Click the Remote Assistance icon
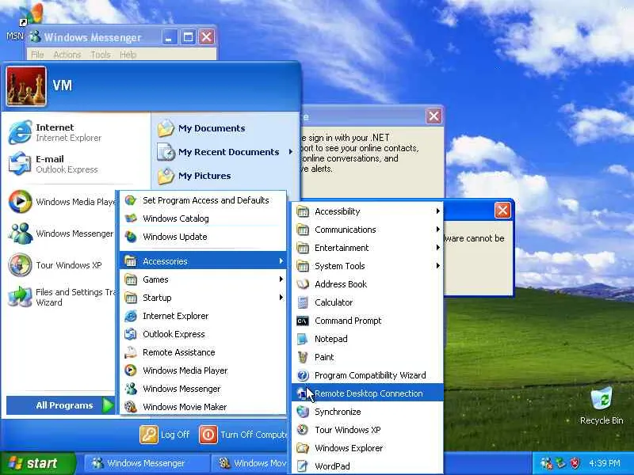Screen dimensions: 634x475 131,352
